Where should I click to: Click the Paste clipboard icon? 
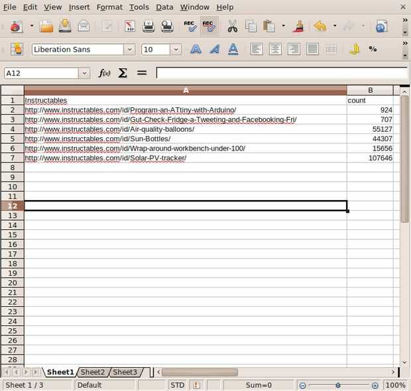(269, 27)
